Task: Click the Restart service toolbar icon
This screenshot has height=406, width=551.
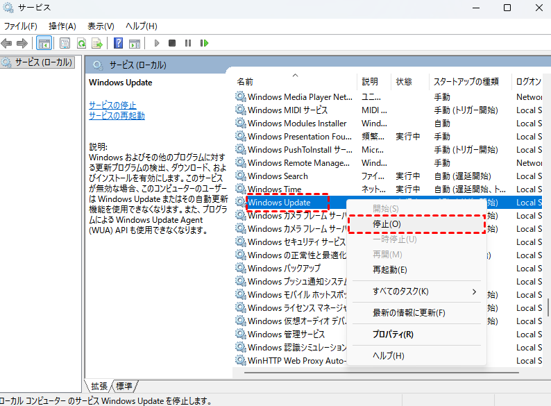Action: (204, 43)
